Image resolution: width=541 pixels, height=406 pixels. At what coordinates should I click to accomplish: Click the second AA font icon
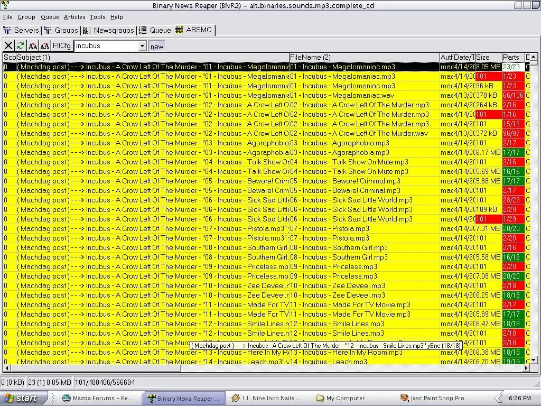[x=45, y=46]
